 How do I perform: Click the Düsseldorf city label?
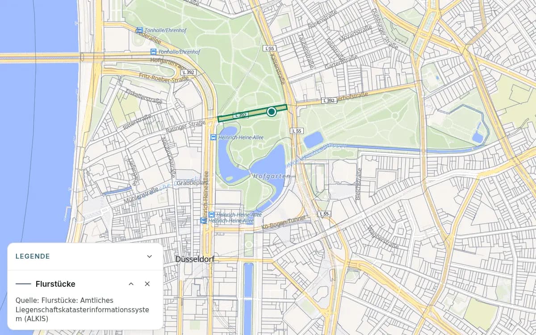point(195,259)
